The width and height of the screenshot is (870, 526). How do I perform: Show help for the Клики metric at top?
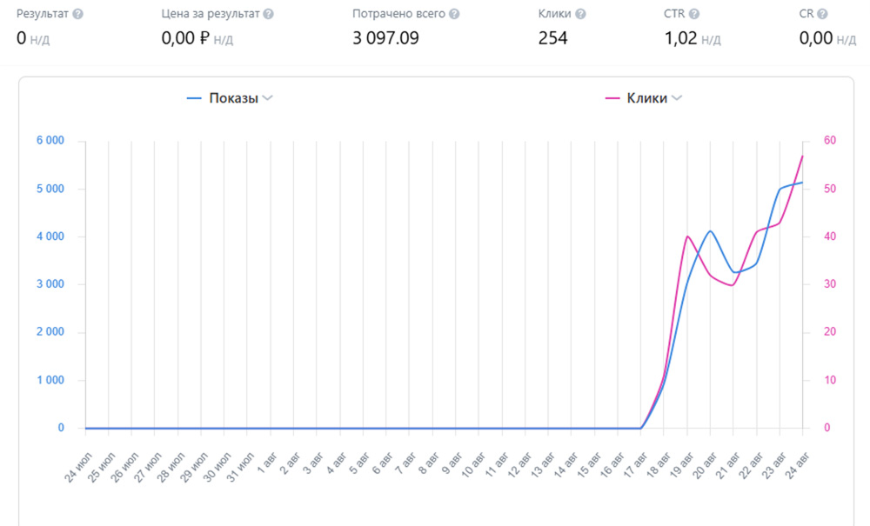click(580, 14)
